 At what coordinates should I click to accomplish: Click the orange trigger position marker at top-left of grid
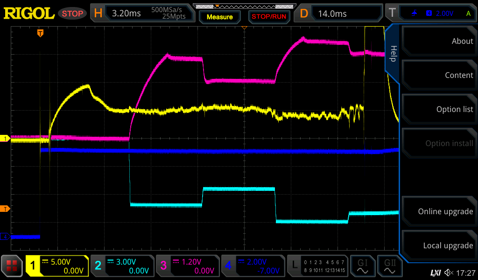tap(41, 33)
